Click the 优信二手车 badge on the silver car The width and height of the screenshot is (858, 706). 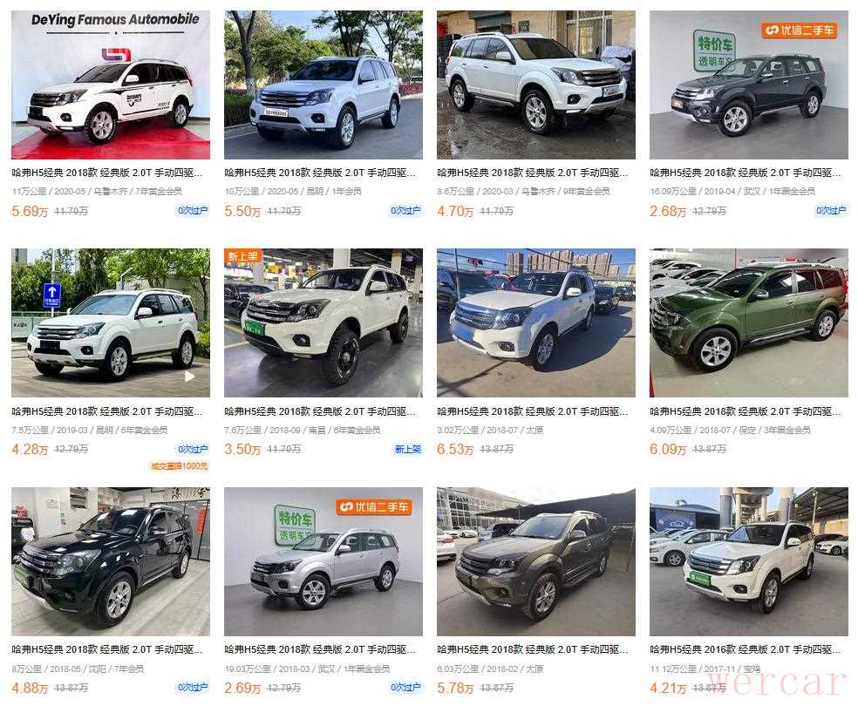[x=374, y=507]
